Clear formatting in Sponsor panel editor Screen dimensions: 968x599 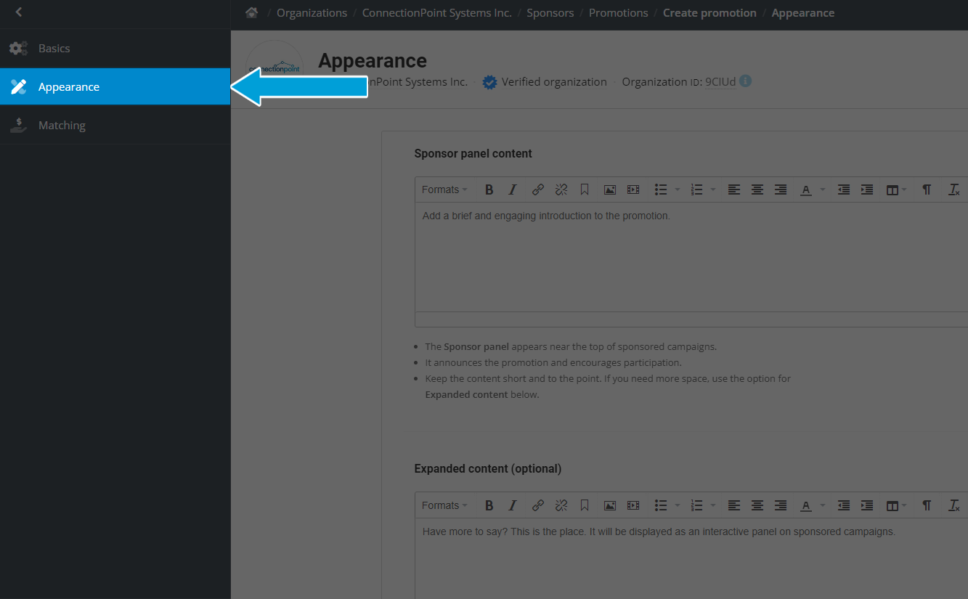954,190
